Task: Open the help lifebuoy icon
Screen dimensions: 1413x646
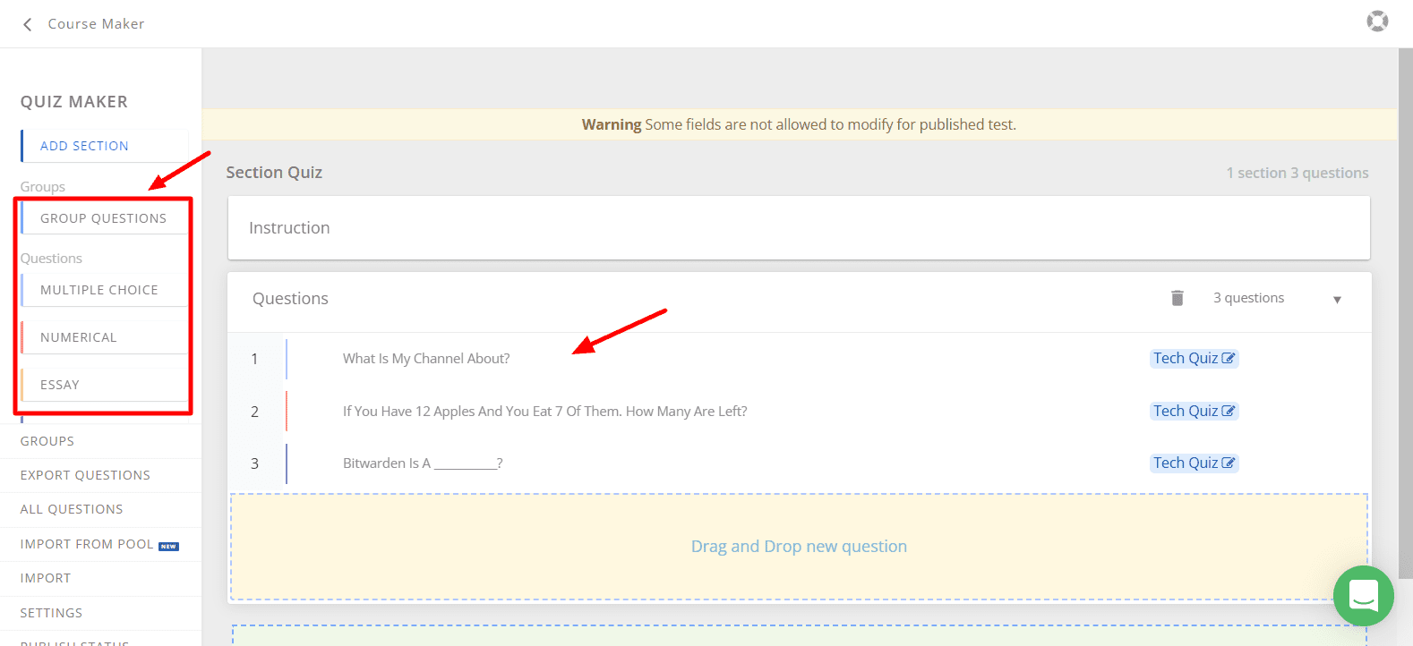Action: tap(1377, 21)
